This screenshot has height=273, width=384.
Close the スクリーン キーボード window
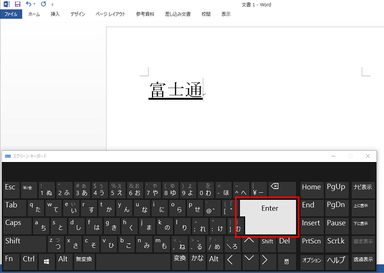pyautogui.click(x=368, y=156)
